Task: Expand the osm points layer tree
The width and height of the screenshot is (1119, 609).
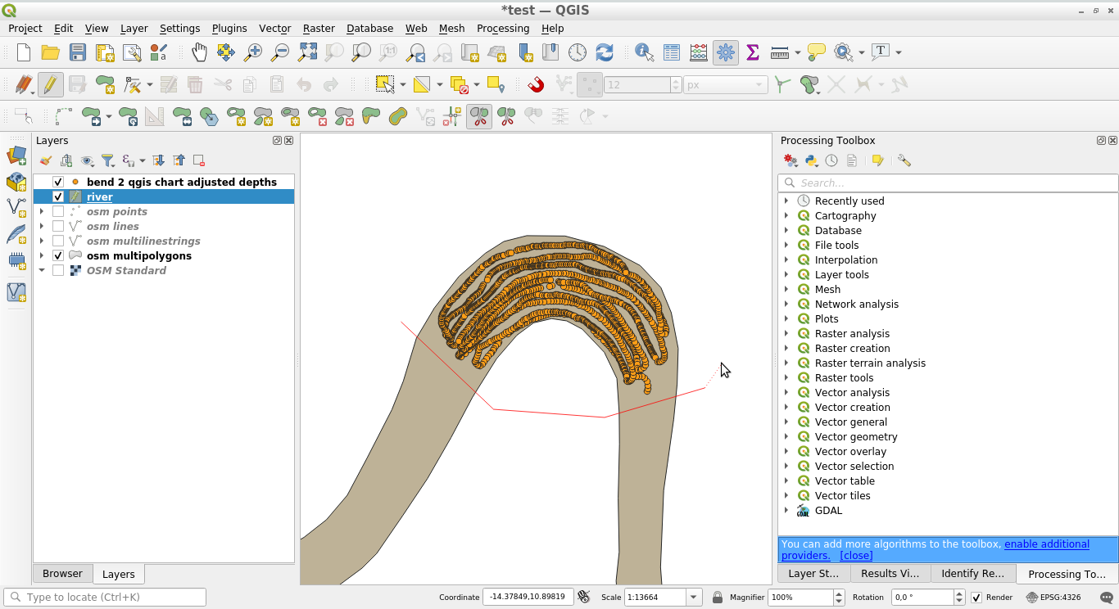Action: pos(42,211)
